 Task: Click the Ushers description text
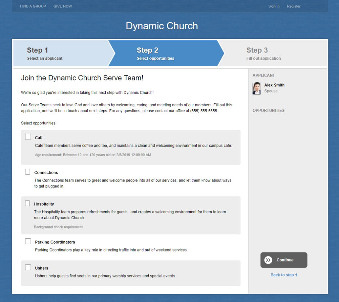pyautogui.click(x=105, y=276)
